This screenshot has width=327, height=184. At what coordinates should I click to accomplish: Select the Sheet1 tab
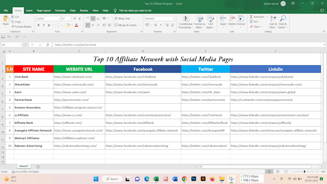pyautogui.click(x=24, y=166)
